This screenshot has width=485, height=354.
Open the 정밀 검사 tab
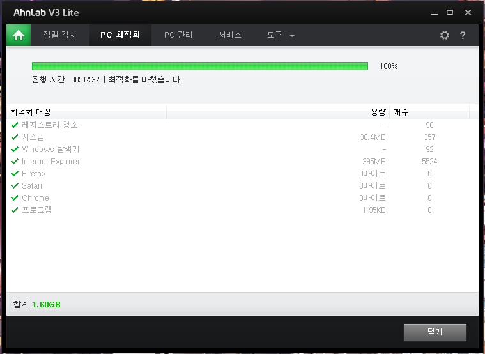(x=60, y=35)
